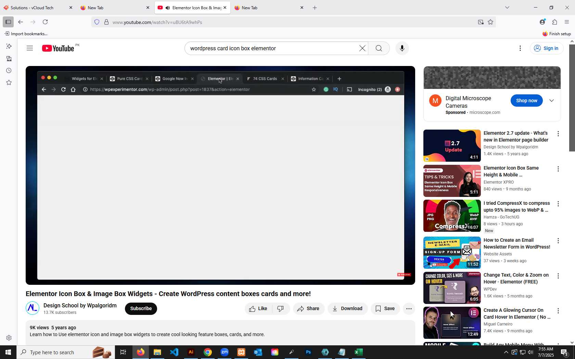Open the bookmarks sidebar star icon

pyautogui.click(x=9, y=82)
